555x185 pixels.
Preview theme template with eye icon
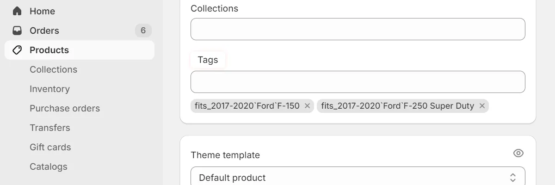click(x=518, y=153)
